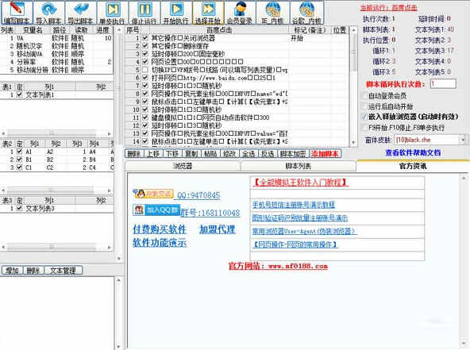Screen dimensions: 470x350
Task: Switch to the 官方资讯 tab
Action: (413, 166)
